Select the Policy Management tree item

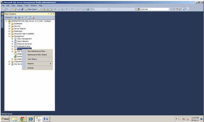24,39
